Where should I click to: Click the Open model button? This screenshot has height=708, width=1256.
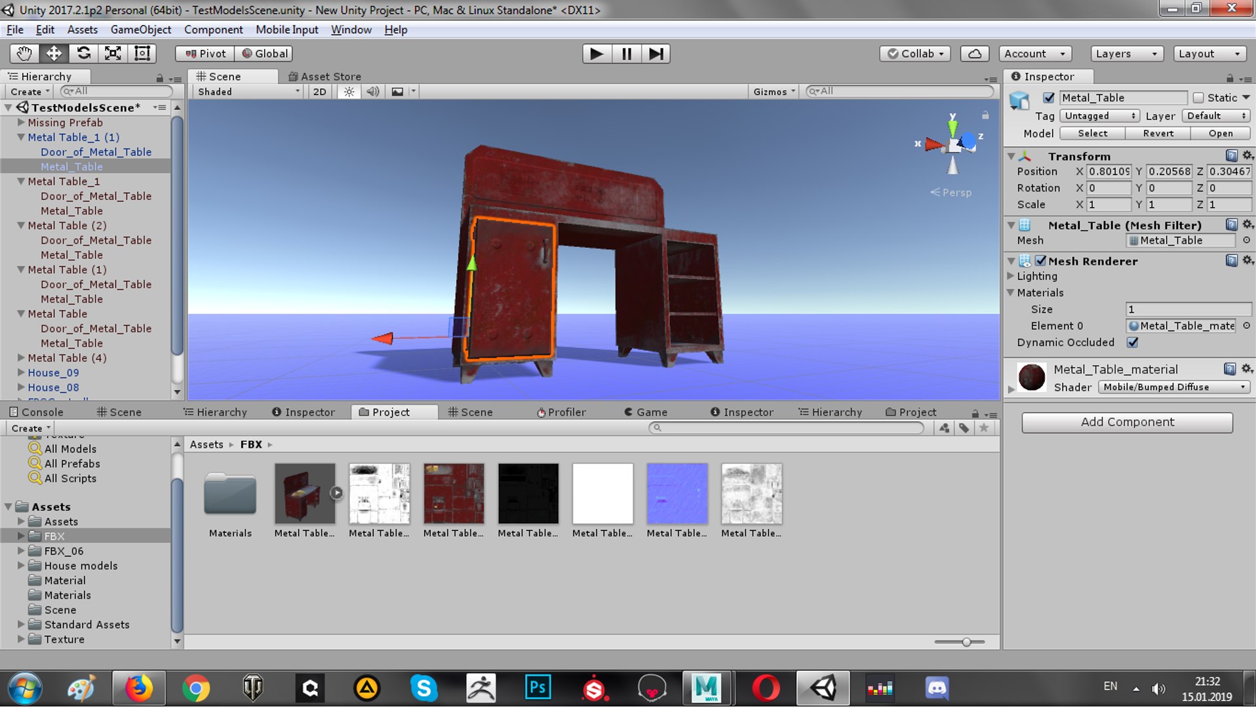1221,133
